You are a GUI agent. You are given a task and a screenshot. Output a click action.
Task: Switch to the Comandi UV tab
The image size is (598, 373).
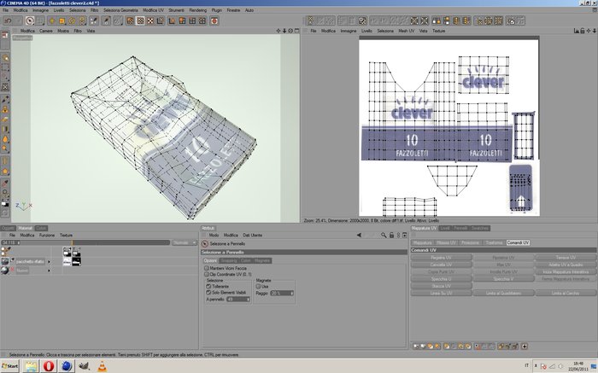pos(518,242)
